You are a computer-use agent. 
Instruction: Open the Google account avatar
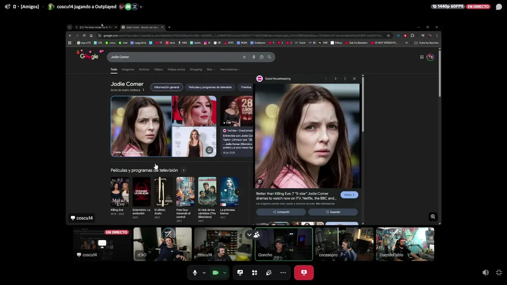point(431,57)
